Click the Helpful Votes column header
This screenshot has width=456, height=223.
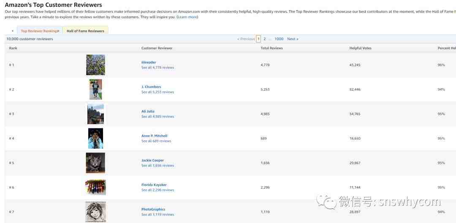(360, 48)
